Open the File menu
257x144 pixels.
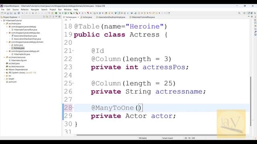coord(3,10)
